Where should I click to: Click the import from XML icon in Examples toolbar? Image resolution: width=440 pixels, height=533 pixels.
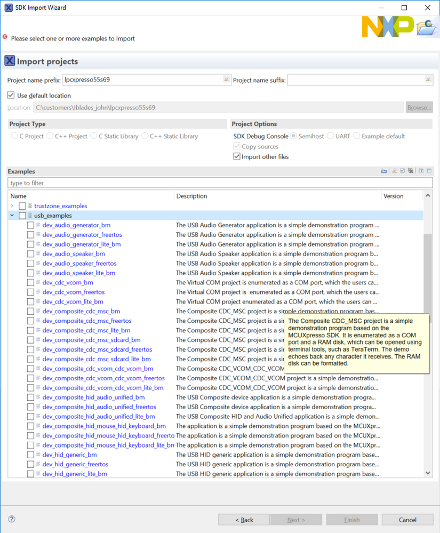point(384,171)
